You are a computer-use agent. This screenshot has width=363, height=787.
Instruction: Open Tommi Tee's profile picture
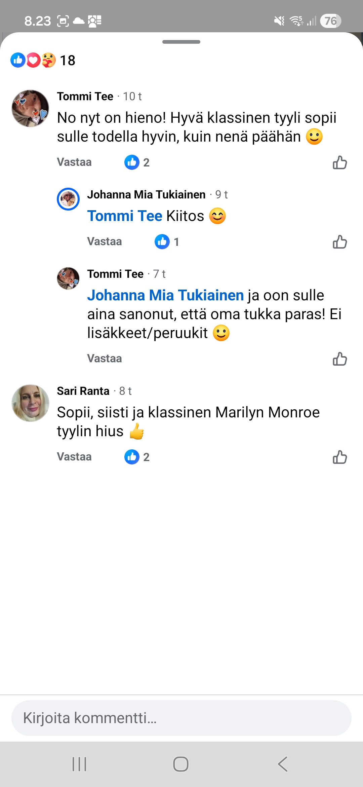(x=30, y=108)
